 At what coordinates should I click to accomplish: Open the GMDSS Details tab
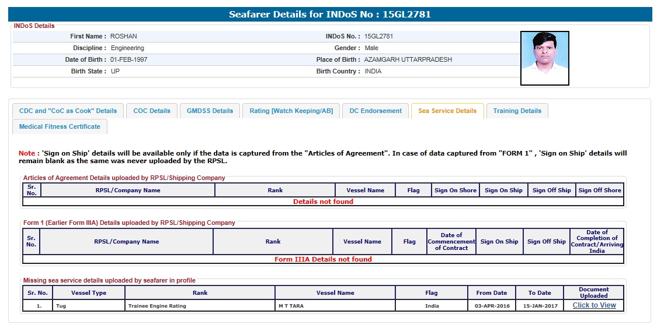210,111
